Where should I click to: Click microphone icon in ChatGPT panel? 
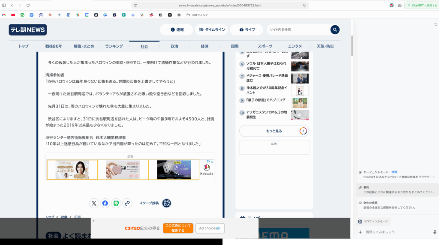pyautogui.click(x=435, y=232)
